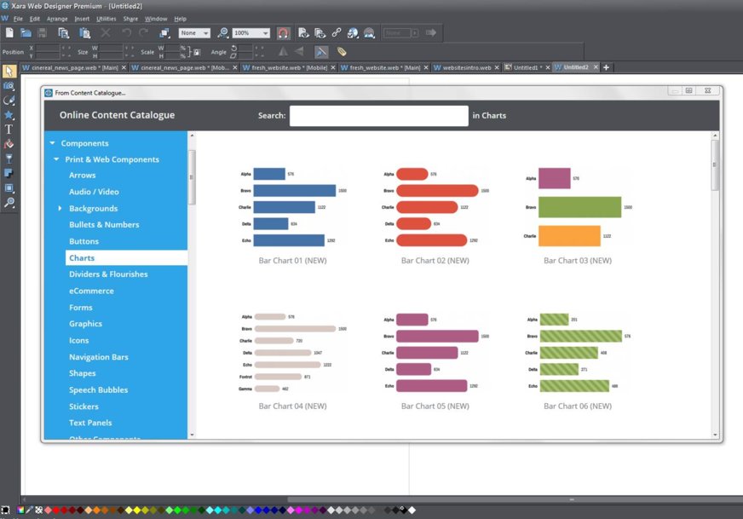
Task: Click the New document icon
Action: 9,33
